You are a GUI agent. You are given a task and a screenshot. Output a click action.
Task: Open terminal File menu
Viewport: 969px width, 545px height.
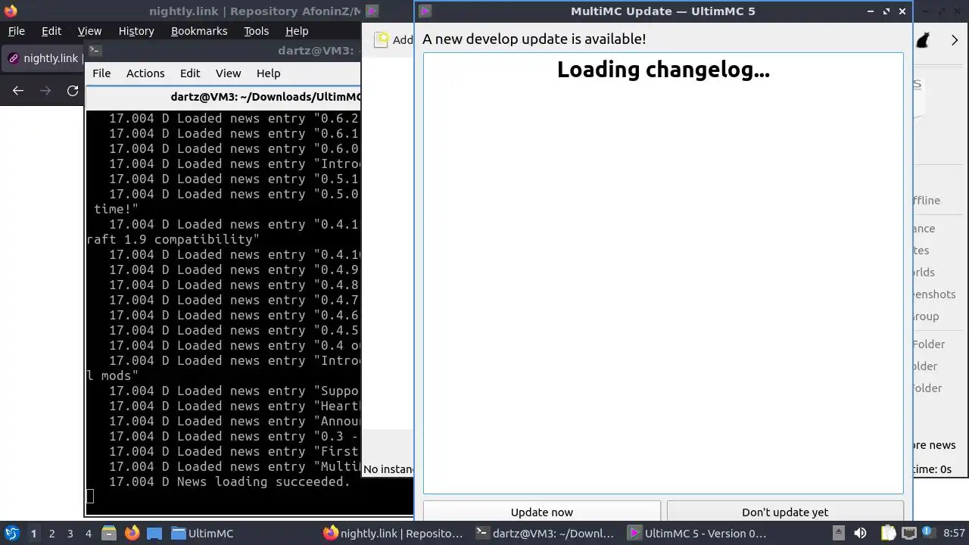tap(101, 73)
